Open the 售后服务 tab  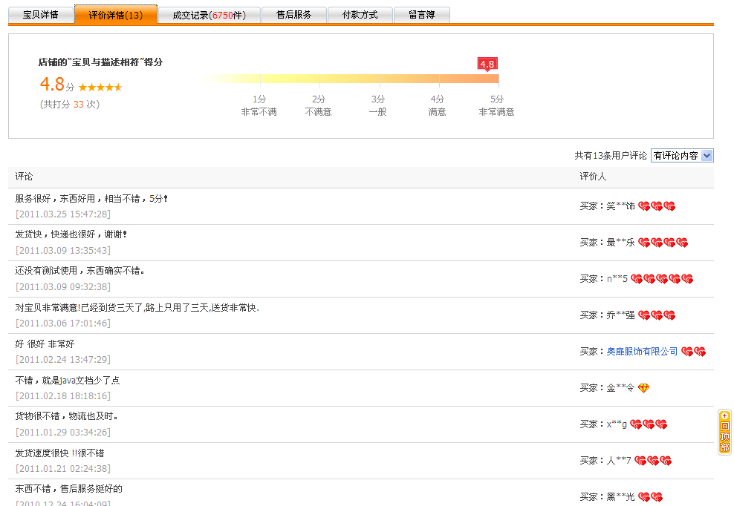tap(294, 15)
